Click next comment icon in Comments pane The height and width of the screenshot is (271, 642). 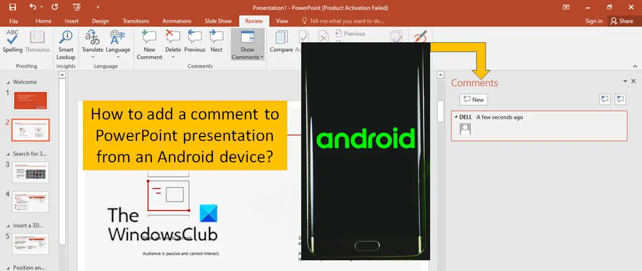point(621,99)
